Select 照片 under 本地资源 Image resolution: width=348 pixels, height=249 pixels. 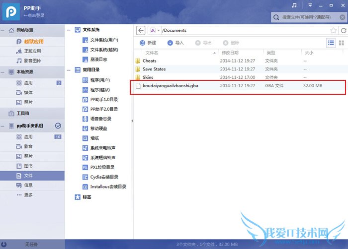[x=32, y=102]
